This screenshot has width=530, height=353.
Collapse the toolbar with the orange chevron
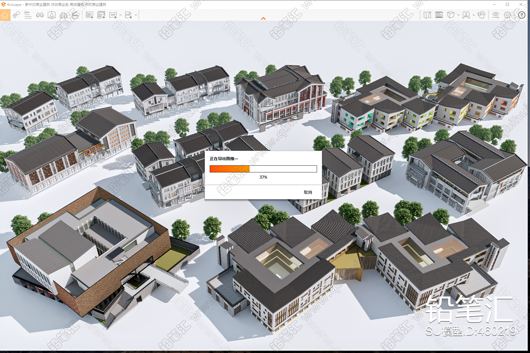pyautogui.click(x=263, y=18)
